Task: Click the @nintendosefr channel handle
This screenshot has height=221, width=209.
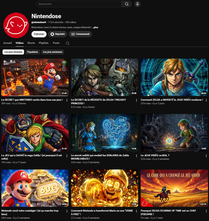Action: (39, 22)
